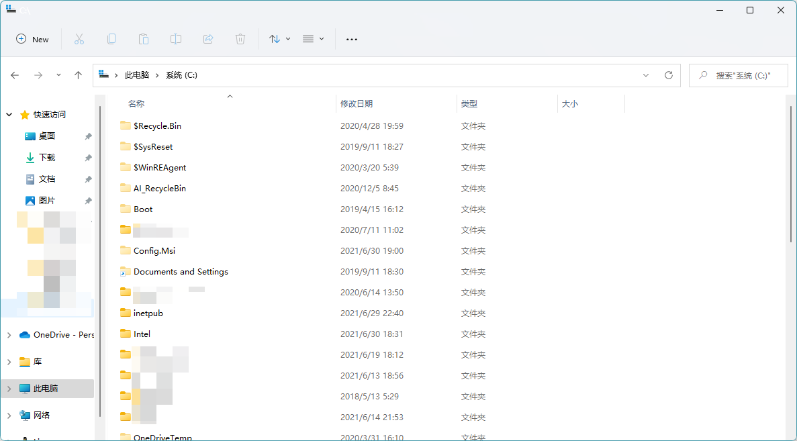Click the Cut scissors icon in toolbar

pyautogui.click(x=79, y=39)
